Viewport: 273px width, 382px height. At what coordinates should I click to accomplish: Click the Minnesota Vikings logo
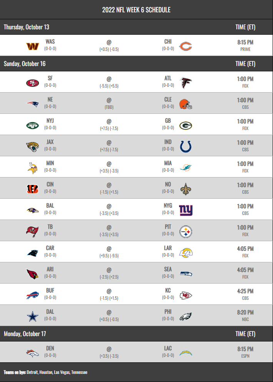coord(33,168)
